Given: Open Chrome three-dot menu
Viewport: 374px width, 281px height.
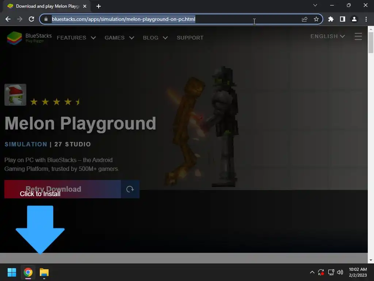Looking at the screenshot, I should click(366, 19).
